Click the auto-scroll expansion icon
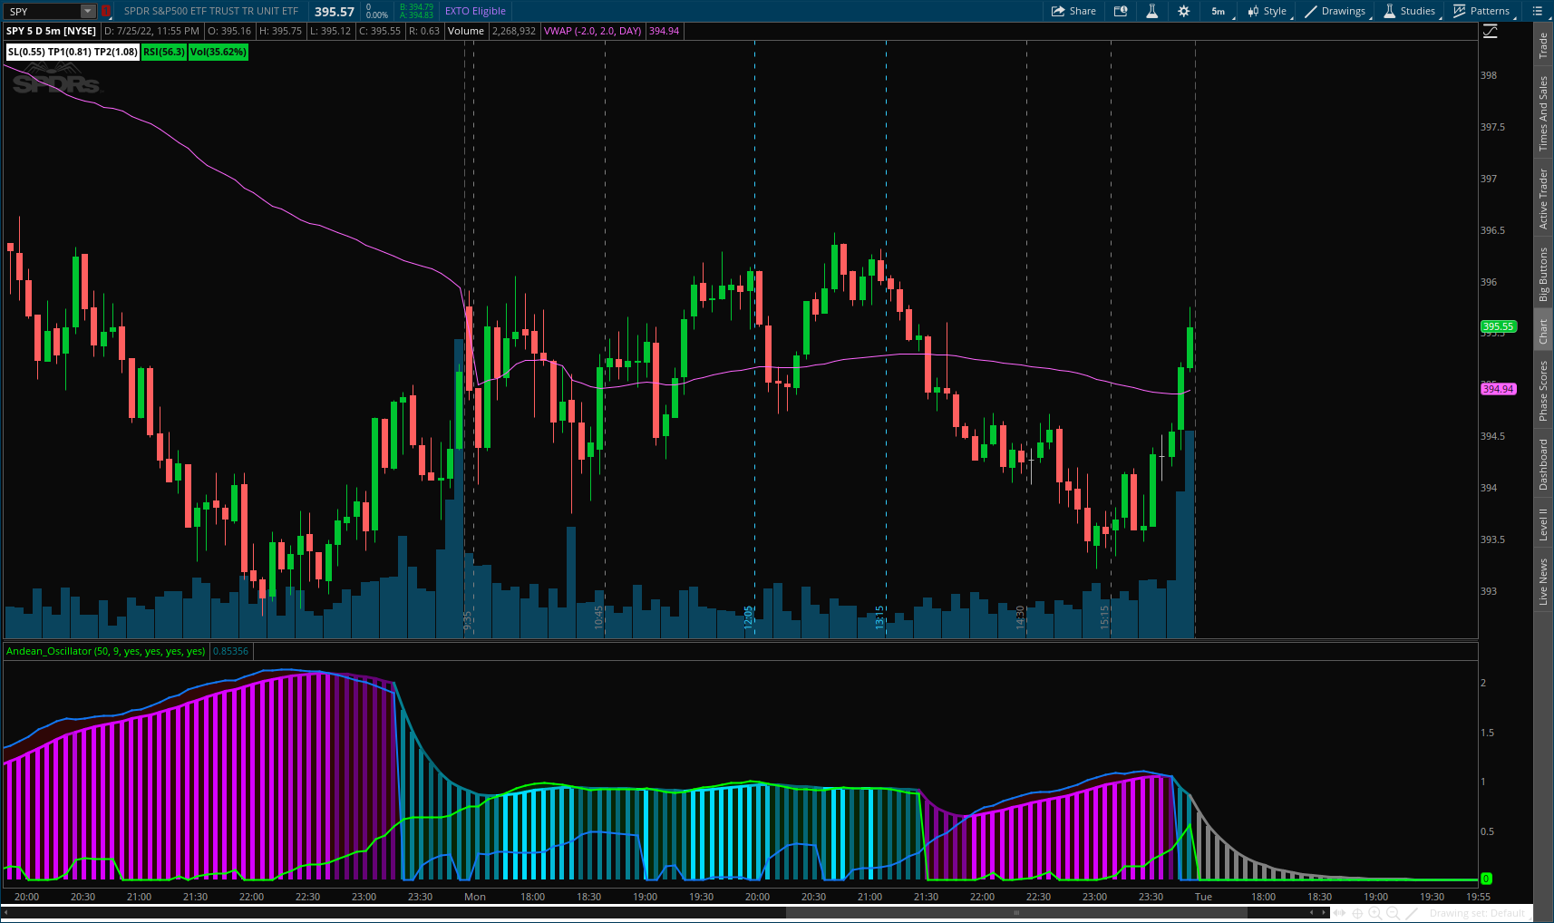Viewport: 1554px width, 923px height. pyautogui.click(x=1340, y=913)
